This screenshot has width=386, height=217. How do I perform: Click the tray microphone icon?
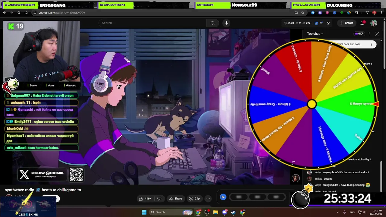[345, 212]
